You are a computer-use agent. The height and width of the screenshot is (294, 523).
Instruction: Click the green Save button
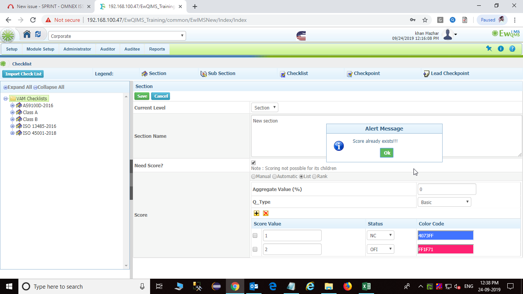click(142, 96)
